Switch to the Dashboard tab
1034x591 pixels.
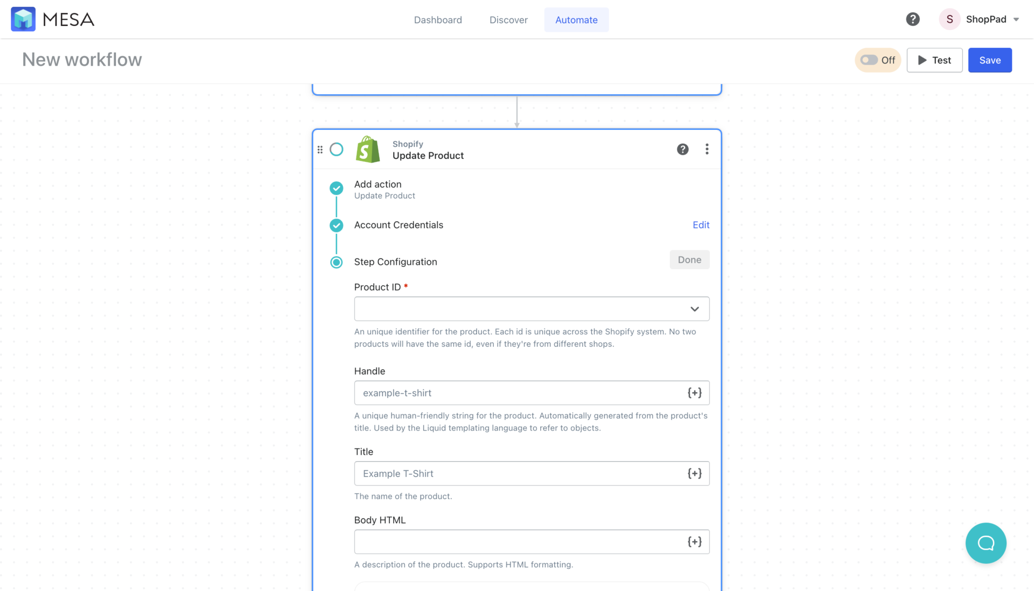438,19
